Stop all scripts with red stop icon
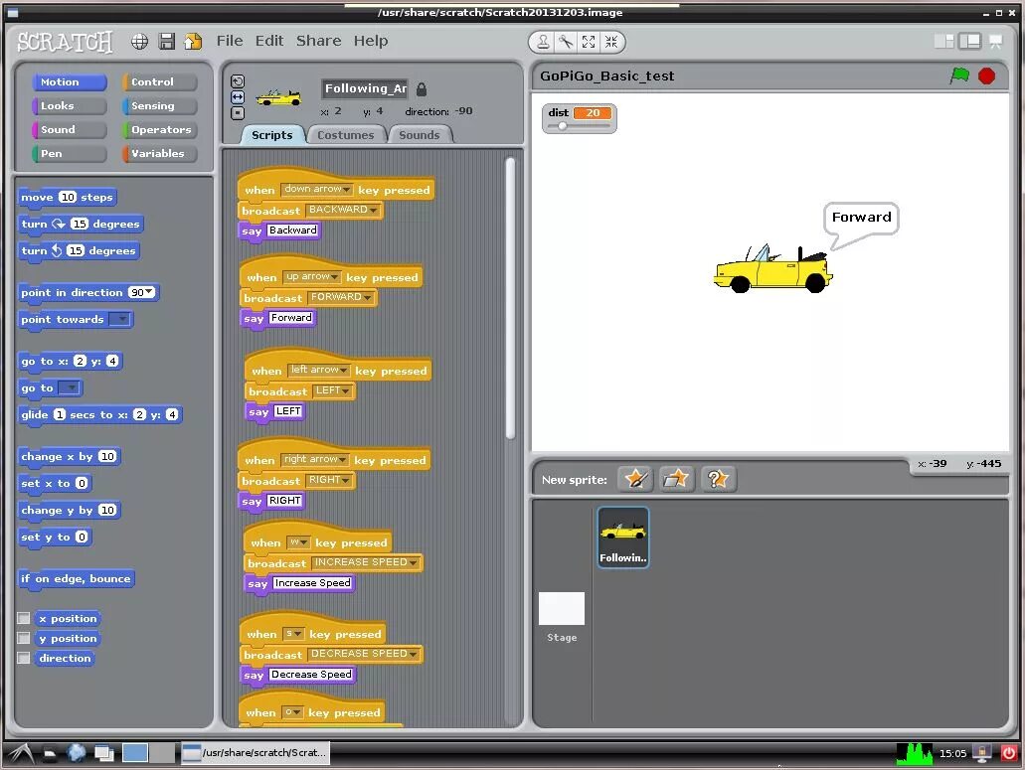 (986, 77)
